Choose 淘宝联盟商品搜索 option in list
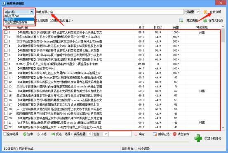Screen dimensions: 228x153 (19, 22)
